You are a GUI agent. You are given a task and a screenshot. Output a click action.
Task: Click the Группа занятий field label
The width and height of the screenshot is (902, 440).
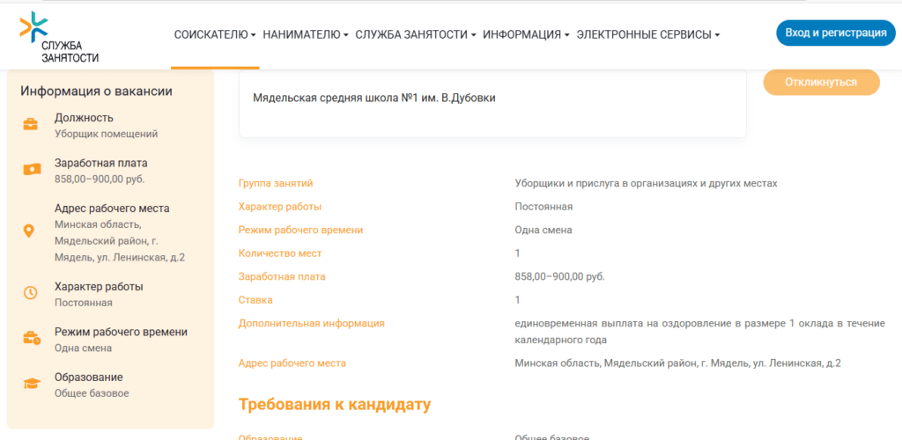click(x=276, y=183)
